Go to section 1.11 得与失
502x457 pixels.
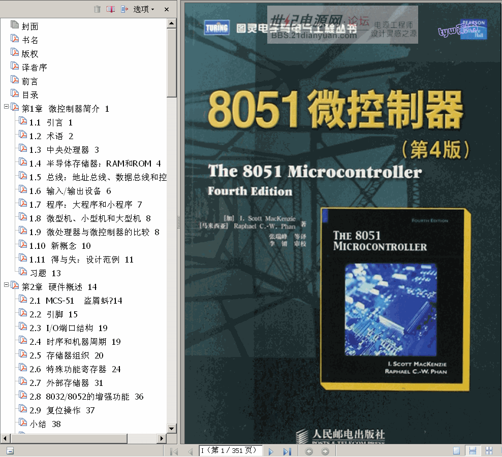[81, 259]
